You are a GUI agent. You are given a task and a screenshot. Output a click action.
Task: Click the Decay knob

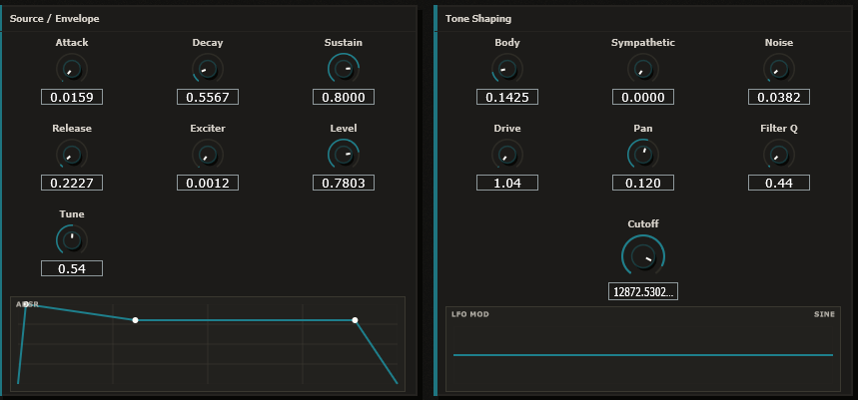click(207, 69)
